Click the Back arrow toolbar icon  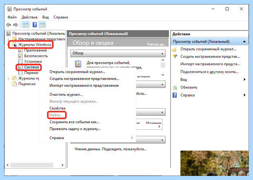(9, 25)
